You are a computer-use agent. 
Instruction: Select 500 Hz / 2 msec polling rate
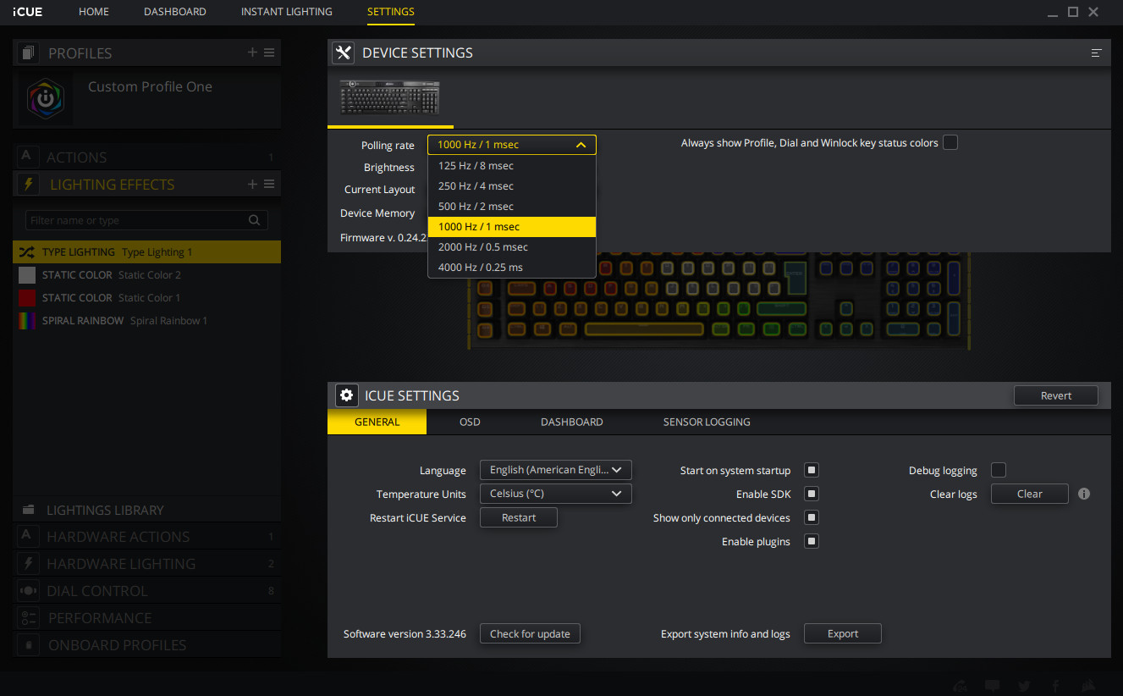pyautogui.click(x=512, y=207)
